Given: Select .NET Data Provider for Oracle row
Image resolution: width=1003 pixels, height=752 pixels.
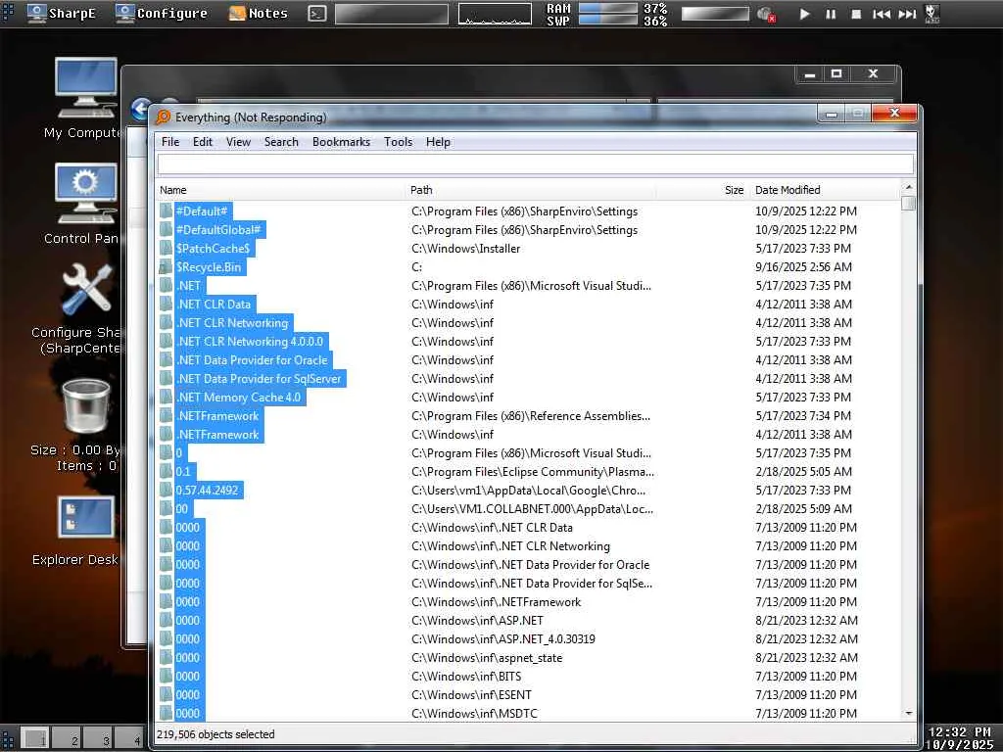Looking at the screenshot, I should click(528, 360).
